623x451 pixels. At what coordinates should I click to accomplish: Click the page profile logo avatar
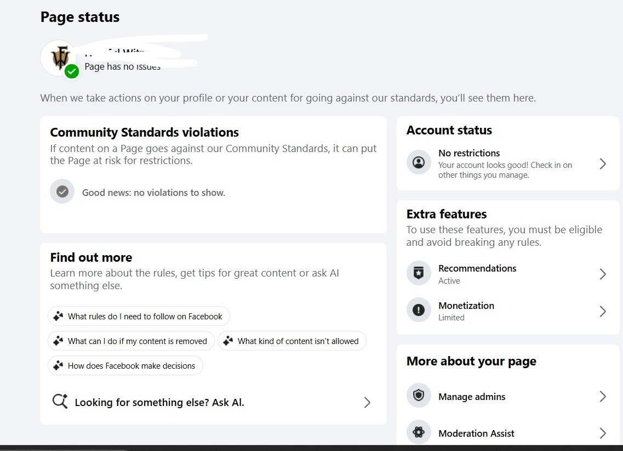60,58
